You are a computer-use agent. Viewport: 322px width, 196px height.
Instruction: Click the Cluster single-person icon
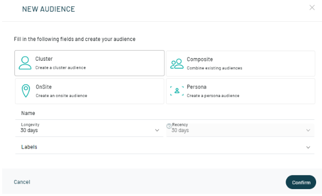click(25, 63)
